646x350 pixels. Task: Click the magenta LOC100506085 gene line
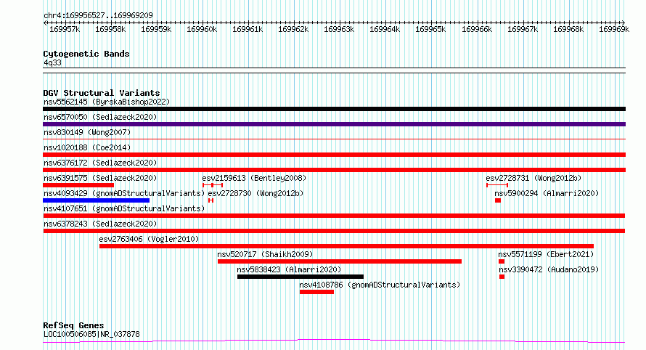point(334,341)
